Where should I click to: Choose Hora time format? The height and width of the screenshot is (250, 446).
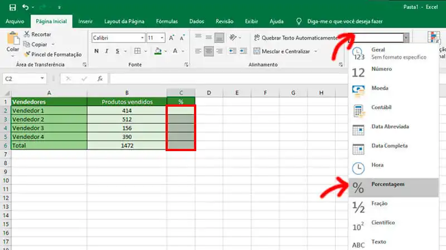[394, 168]
